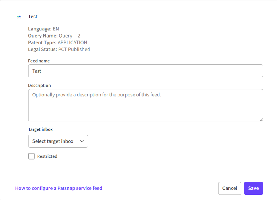Enable the Restricted checkbox

32,156
